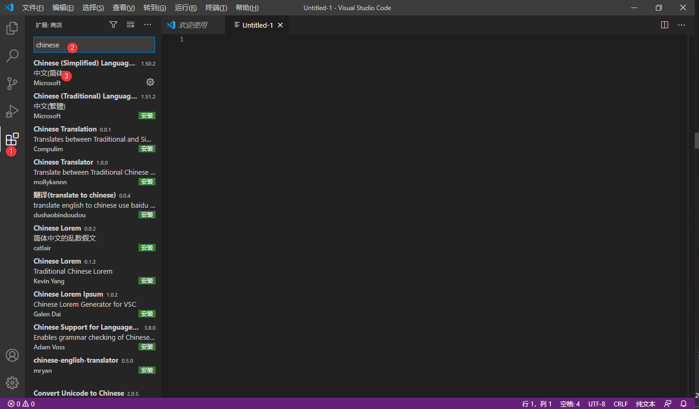The height and width of the screenshot is (409, 699).
Task: Open the 运行(R) menu
Action: 185,7
